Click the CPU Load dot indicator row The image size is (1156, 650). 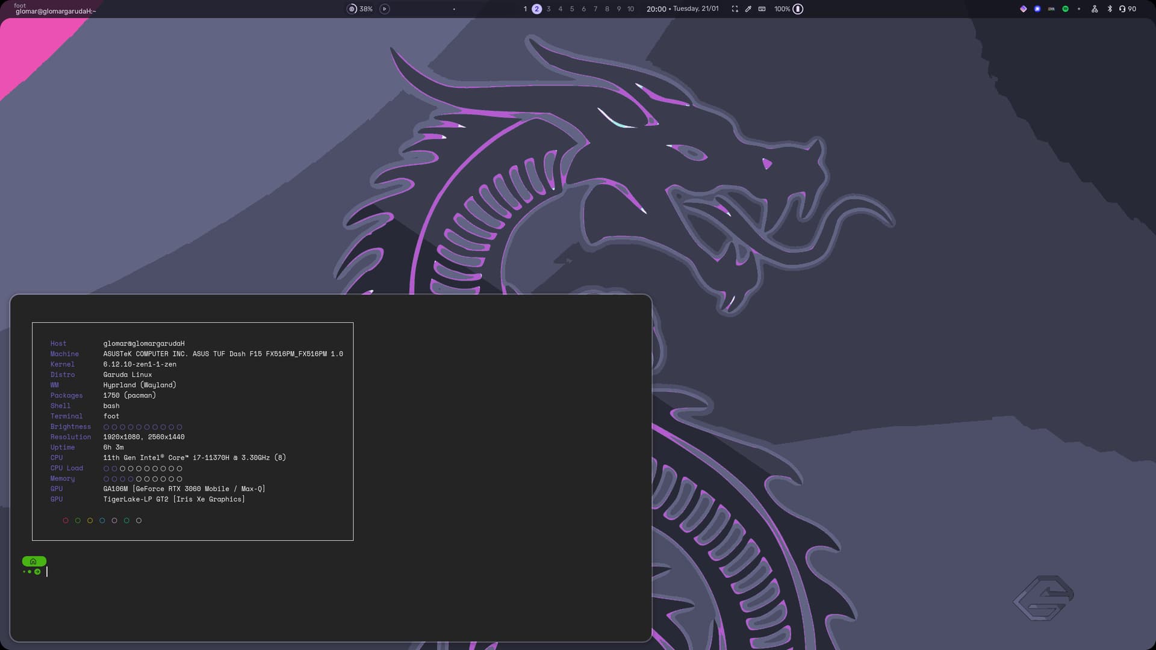tap(143, 468)
